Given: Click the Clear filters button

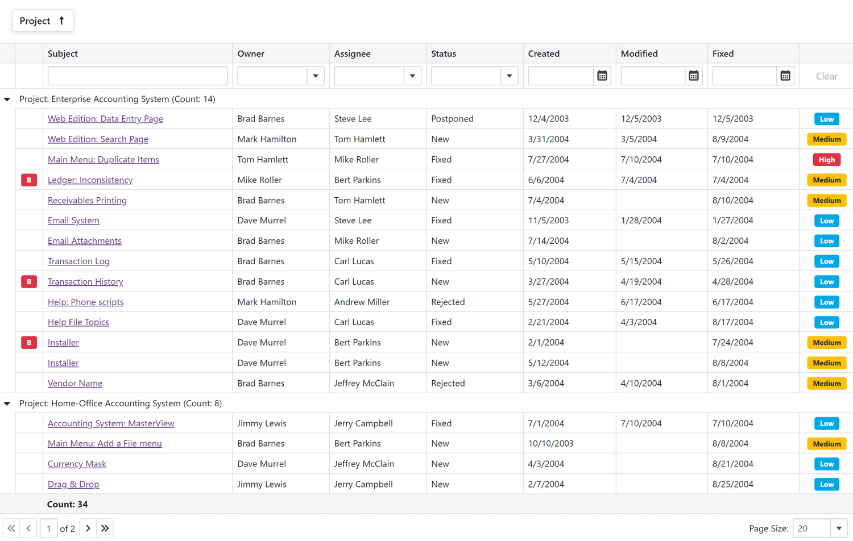Looking at the screenshot, I should pos(826,76).
